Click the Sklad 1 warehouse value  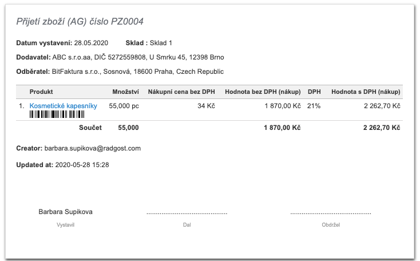(161, 43)
